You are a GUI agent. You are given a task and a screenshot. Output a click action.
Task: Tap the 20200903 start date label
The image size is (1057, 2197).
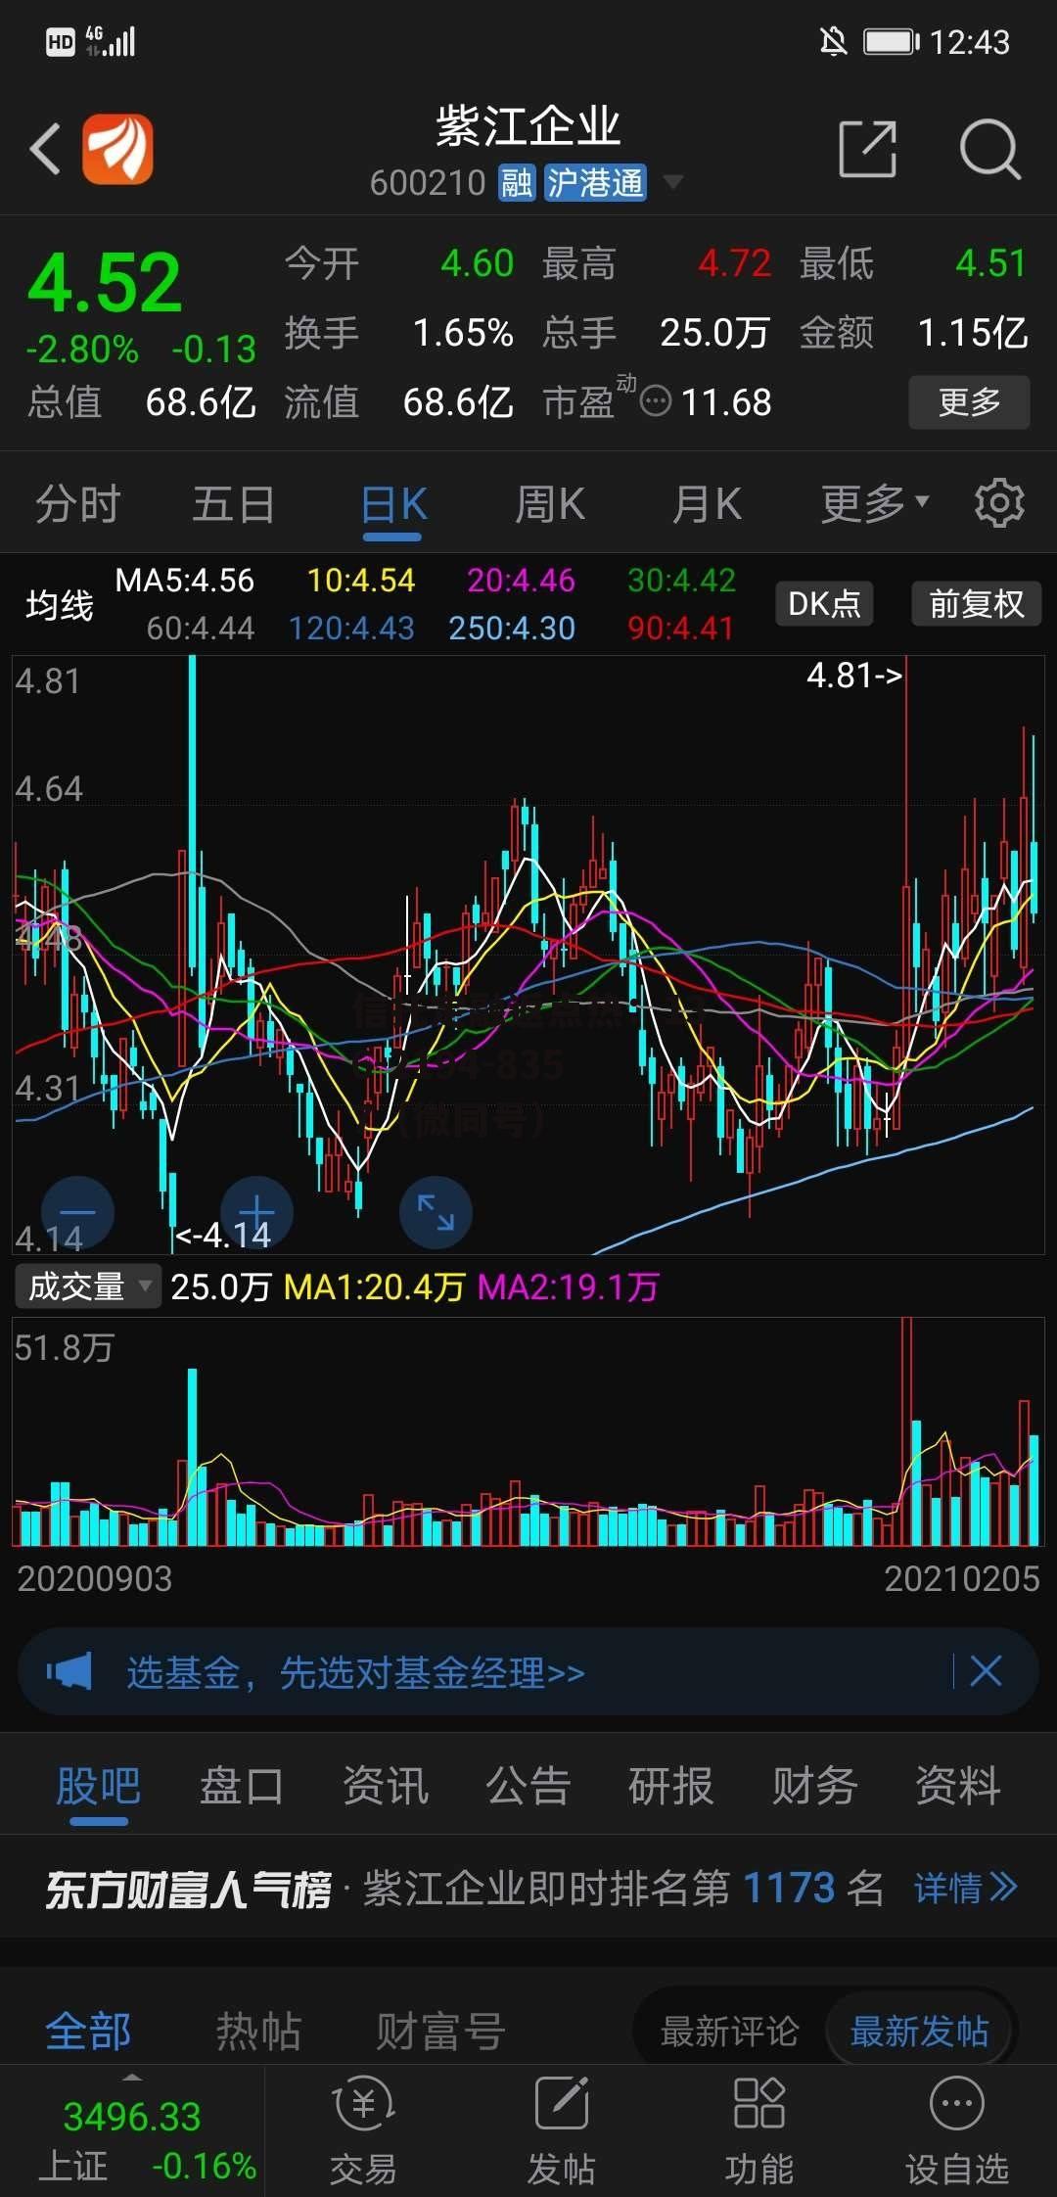(x=95, y=1578)
